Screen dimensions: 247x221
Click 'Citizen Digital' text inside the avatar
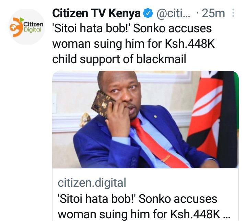point(33,27)
